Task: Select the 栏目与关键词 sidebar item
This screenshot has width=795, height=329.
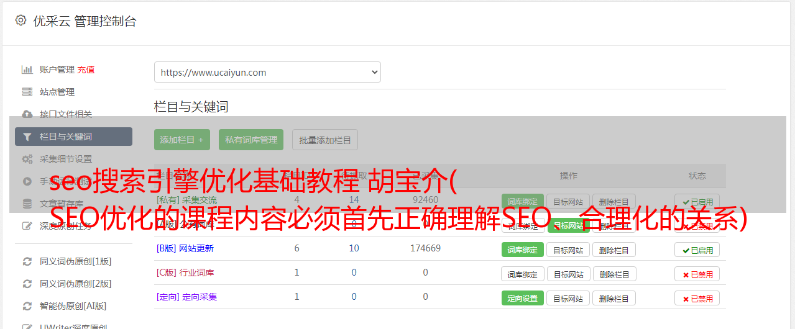Action: 73,137
